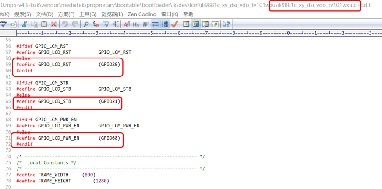The height and width of the screenshot is (189, 382).
Task: Click the spell check icon
Action: tap(4, 24)
